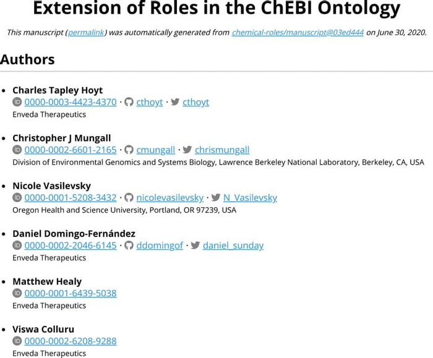Open ORCID link 0000-0002-2046-6145
The height and width of the screenshot is (358, 433).
pyautogui.click(x=71, y=245)
